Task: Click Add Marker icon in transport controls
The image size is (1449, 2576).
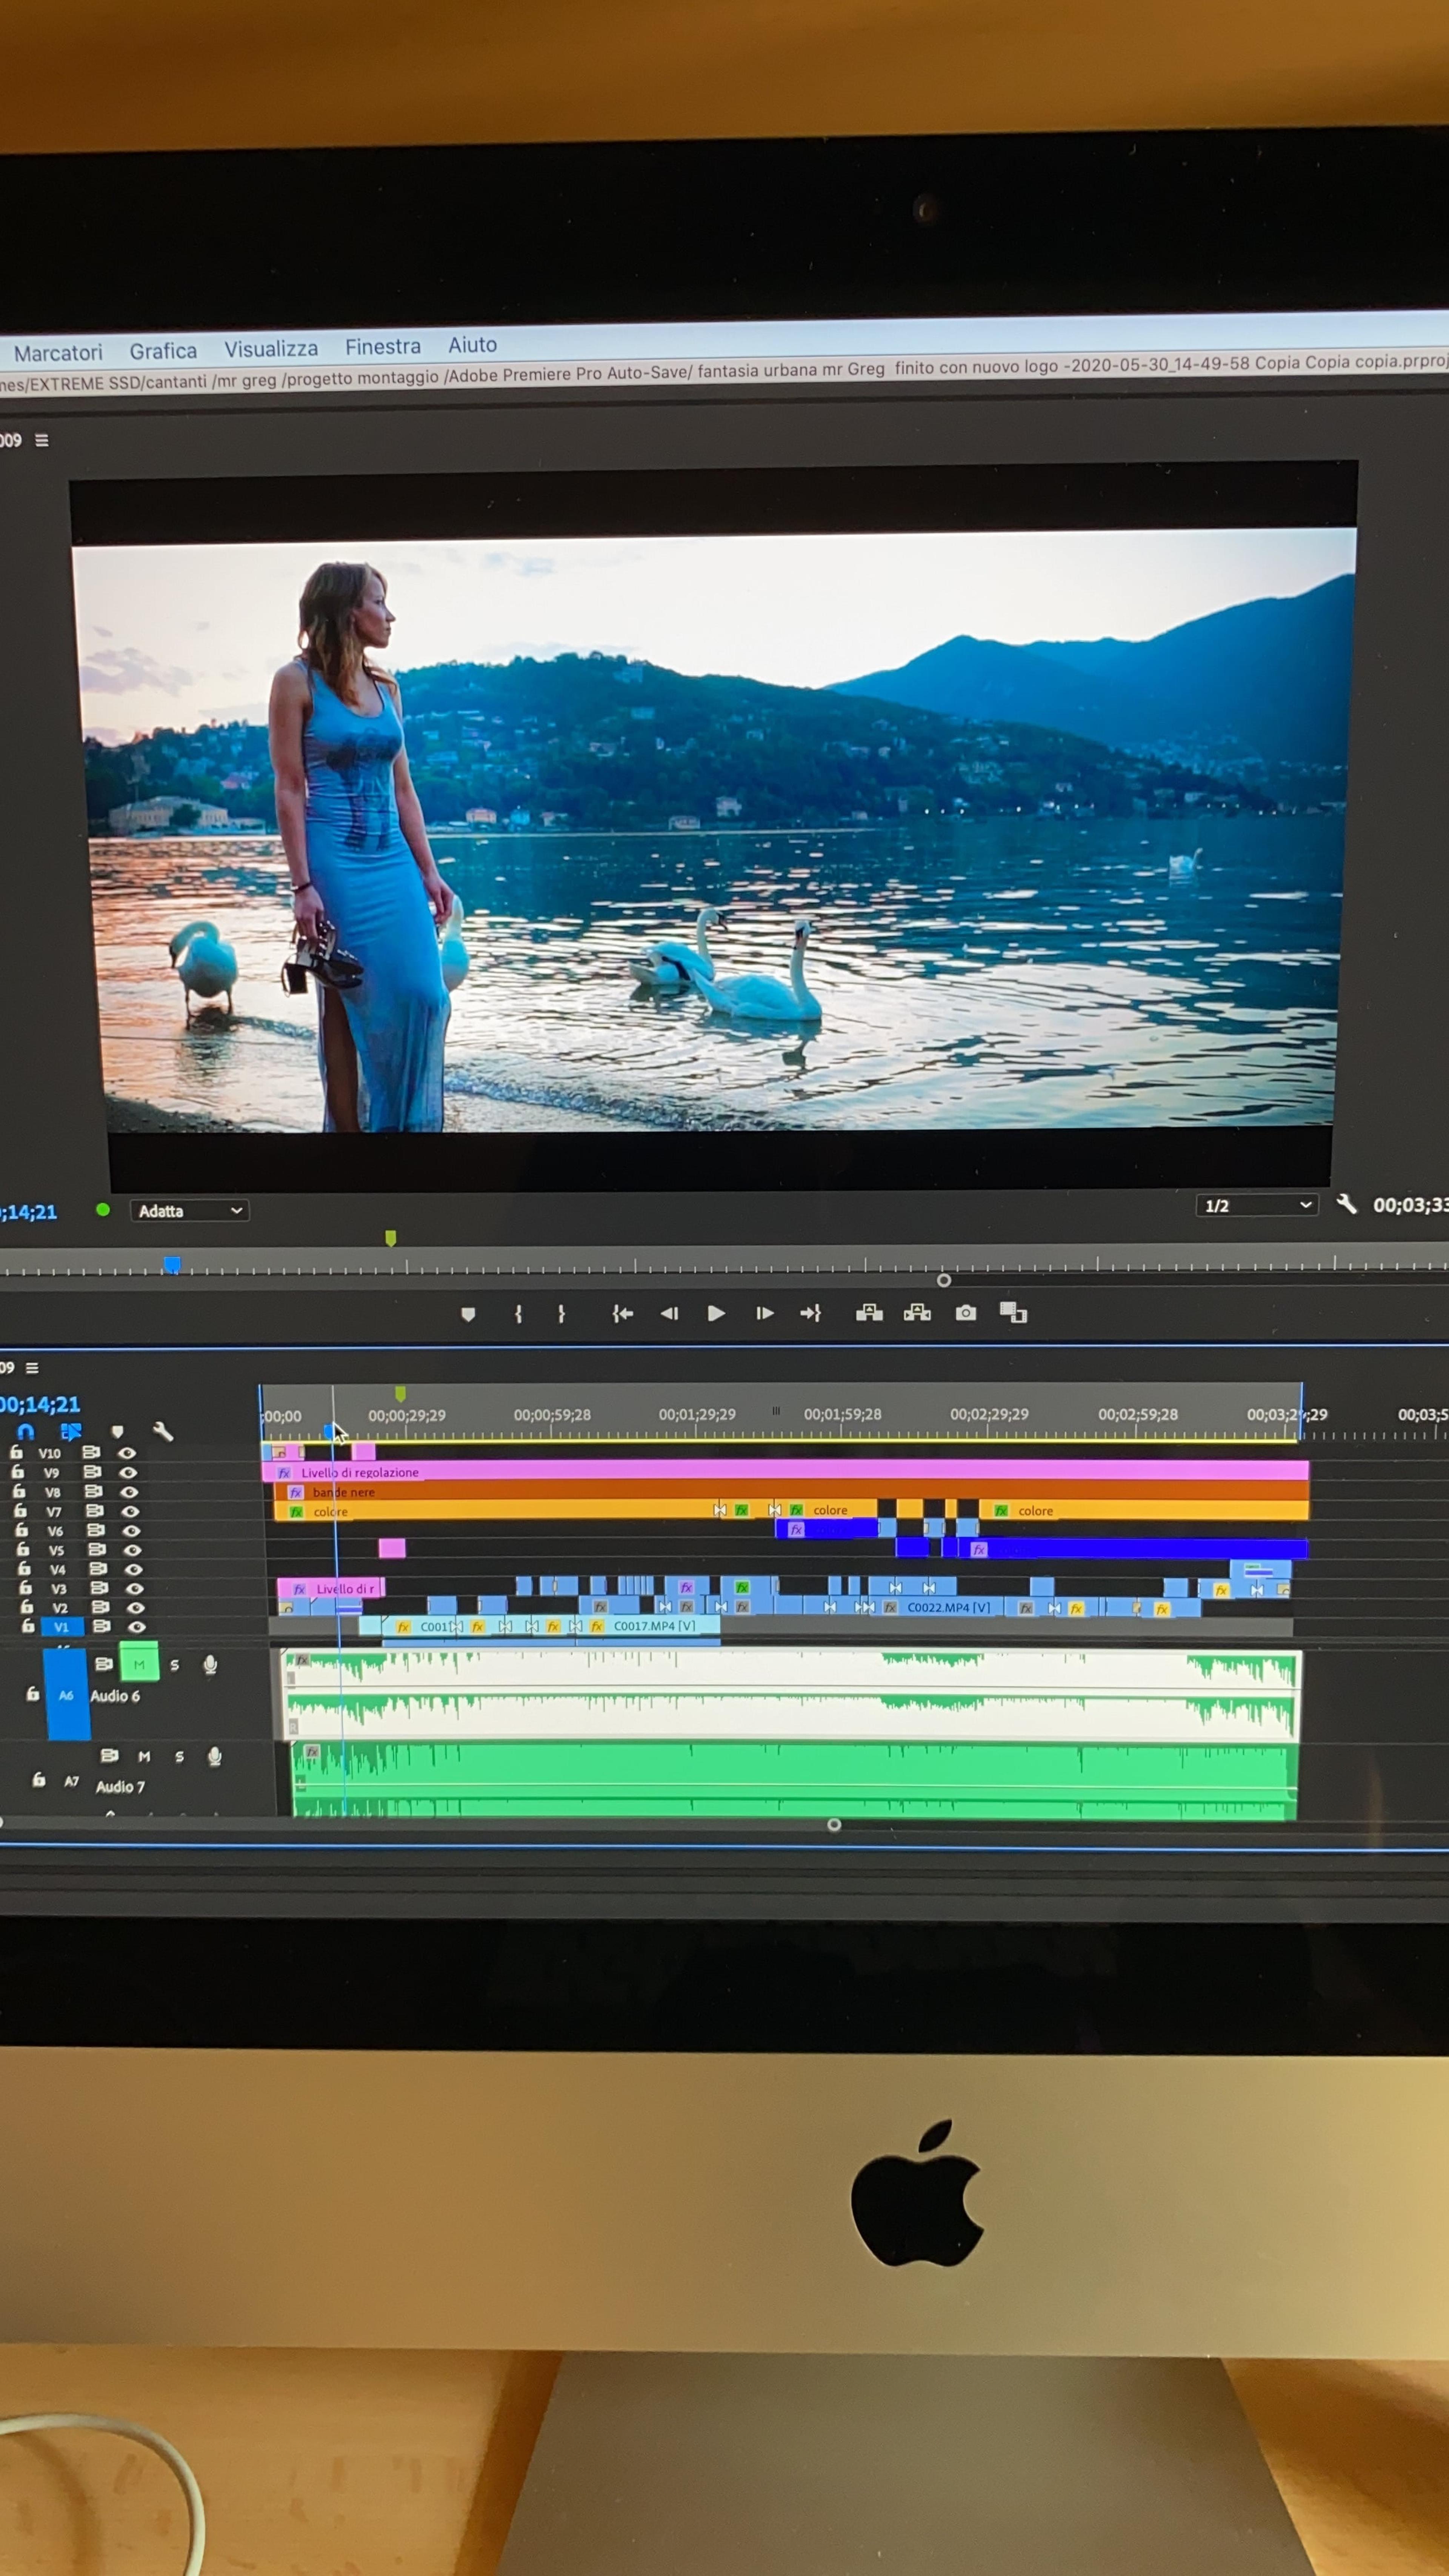Action: (x=468, y=1314)
